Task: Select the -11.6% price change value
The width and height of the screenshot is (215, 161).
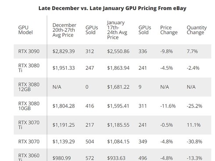Action: coord(168,106)
